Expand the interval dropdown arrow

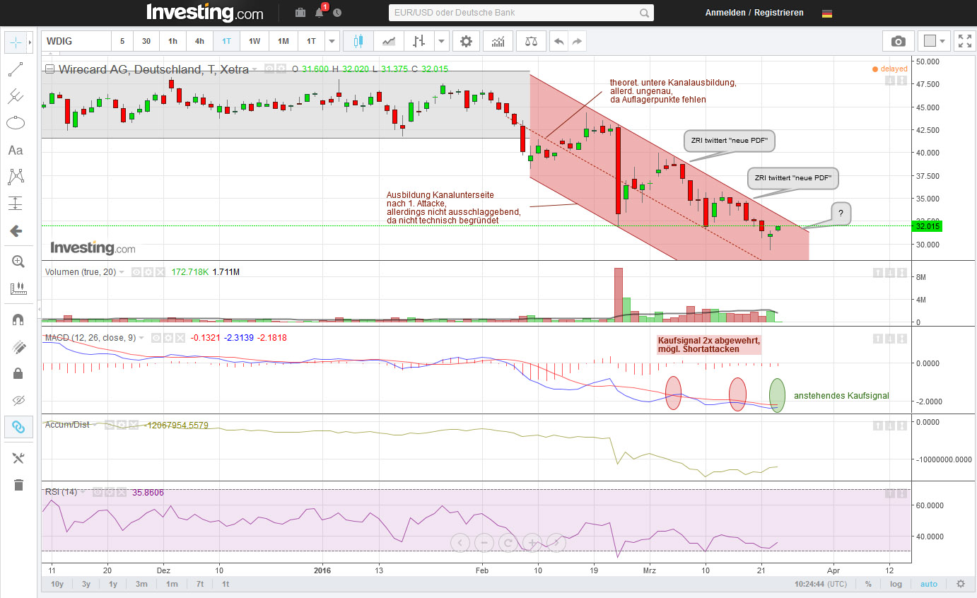(x=332, y=41)
